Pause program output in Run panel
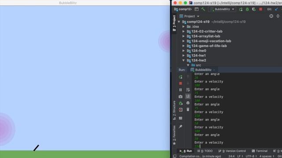This screenshot has width=282, height=158. (181, 90)
